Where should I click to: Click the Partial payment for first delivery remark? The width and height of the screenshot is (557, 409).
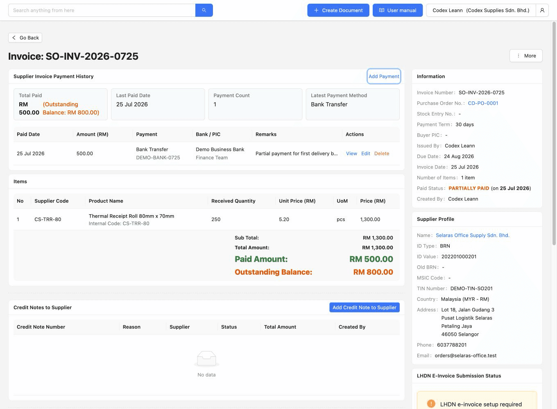[x=297, y=153]
